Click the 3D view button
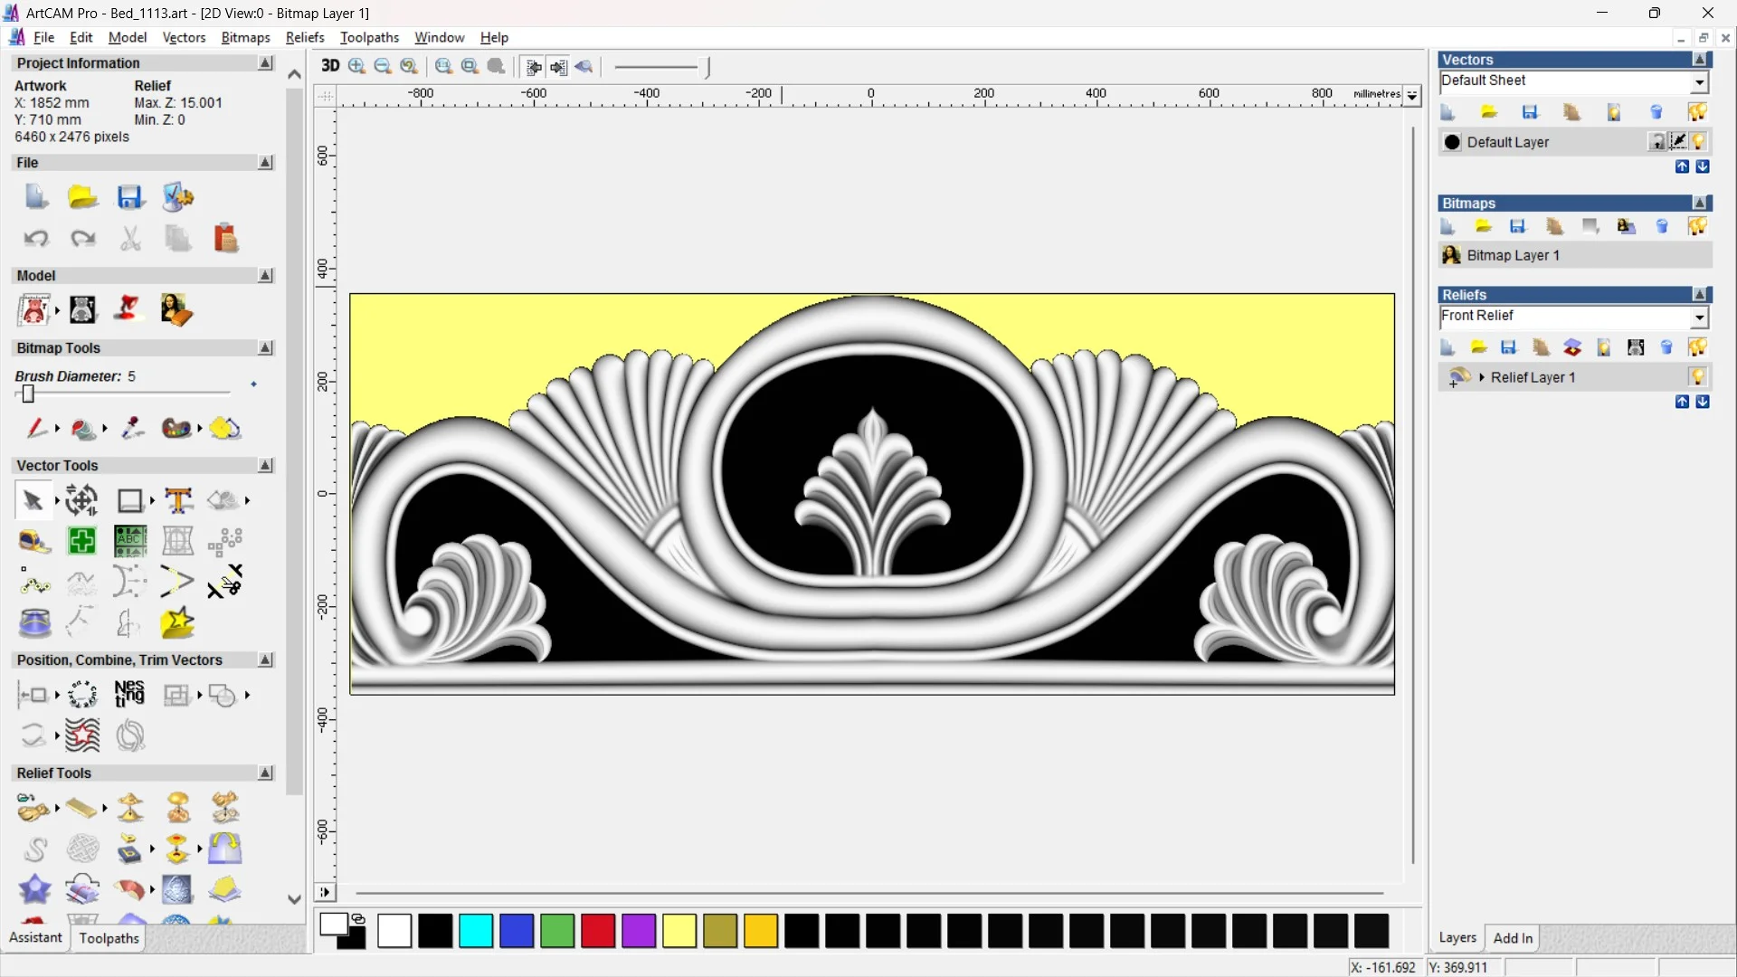The width and height of the screenshot is (1737, 977). 330,66
